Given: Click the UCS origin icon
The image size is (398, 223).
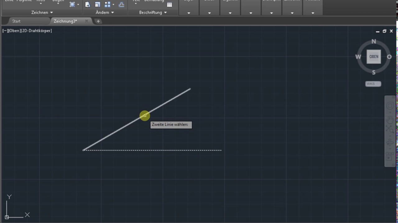Looking at the screenshot, I should (7, 217).
